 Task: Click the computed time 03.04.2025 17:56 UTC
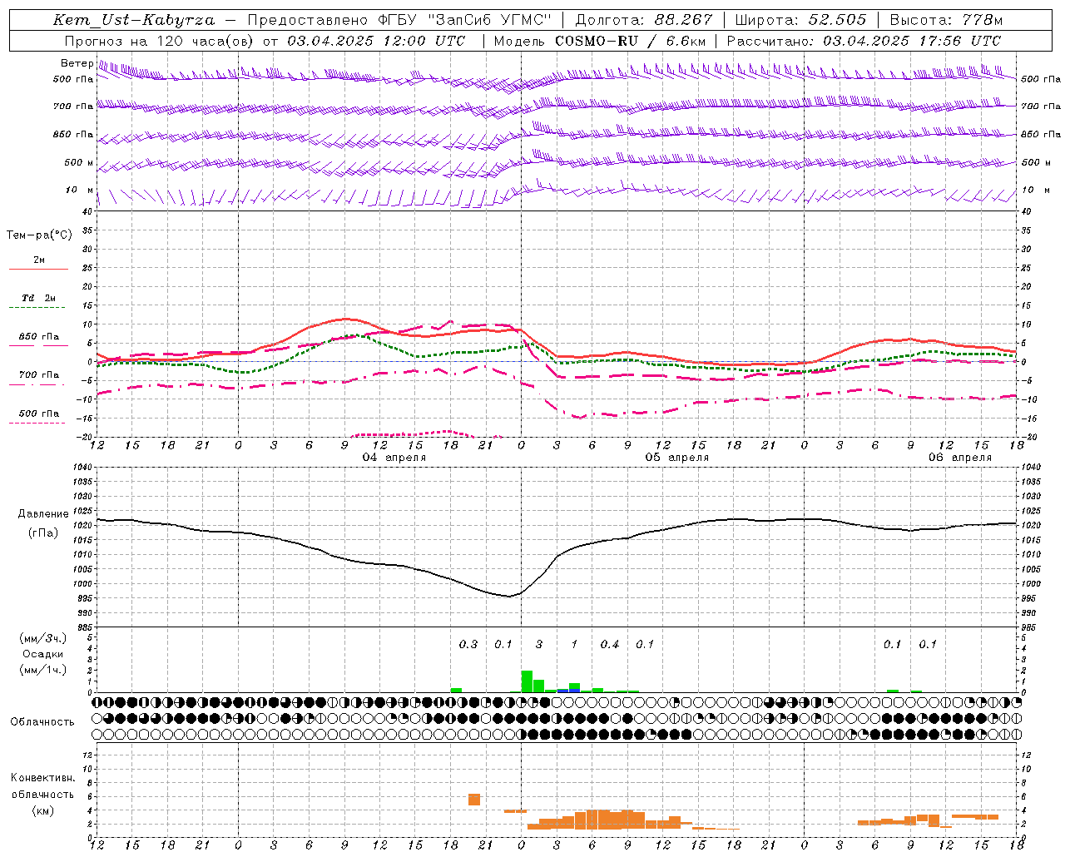pyautogui.click(x=912, y=41)
